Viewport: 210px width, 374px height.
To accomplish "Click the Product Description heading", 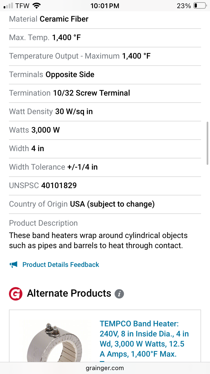I will (x=43, y=223).
